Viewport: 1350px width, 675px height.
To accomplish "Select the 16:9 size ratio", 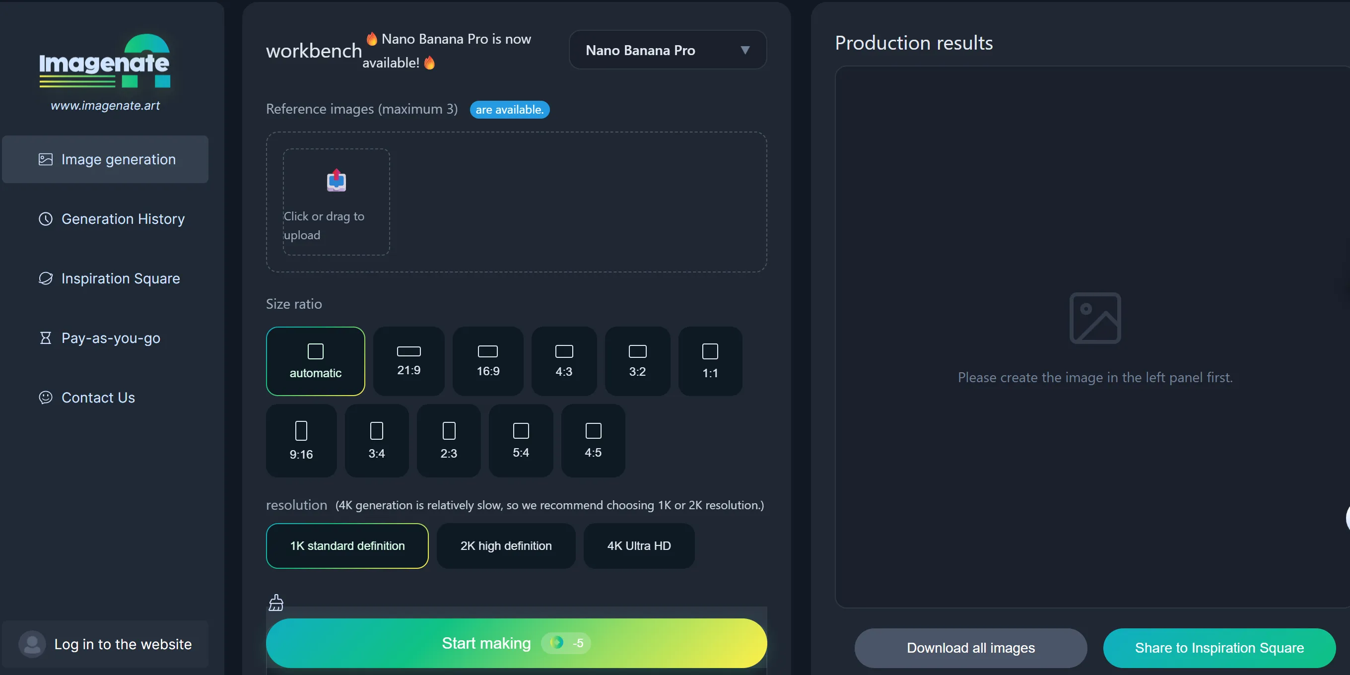I will pyautogui.click(x=487, y=361).
